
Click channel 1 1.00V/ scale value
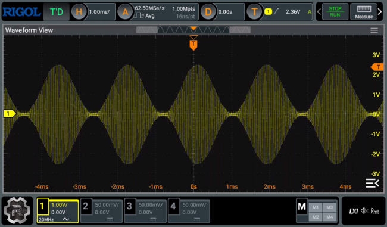(59, 205)
